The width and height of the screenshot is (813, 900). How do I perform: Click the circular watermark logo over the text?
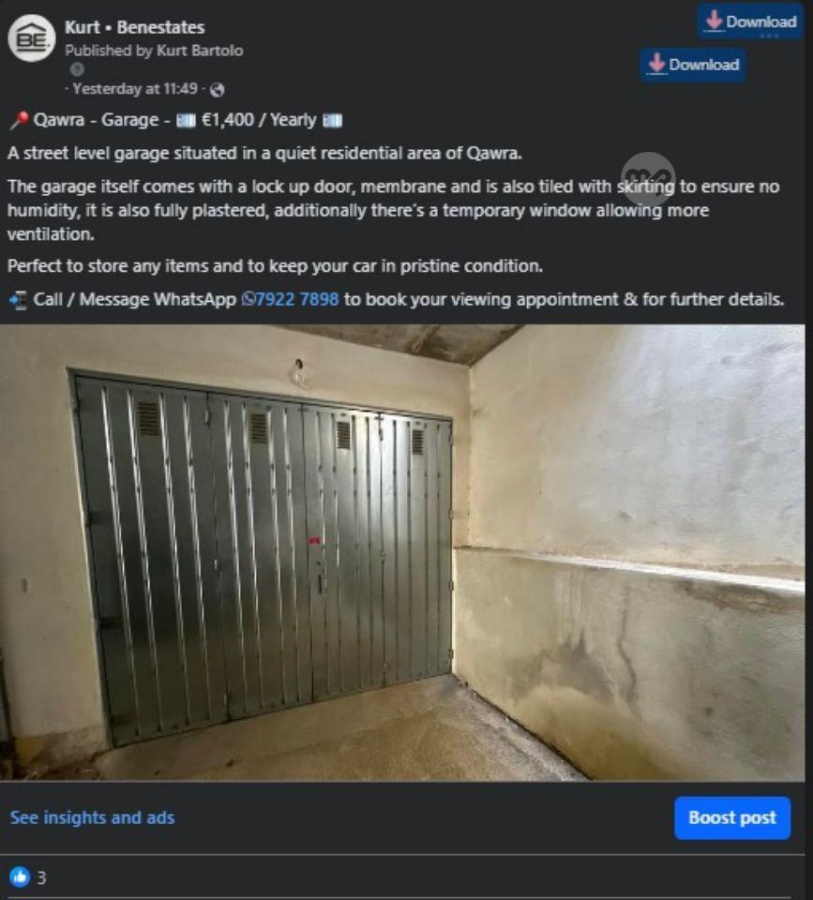(648, 179)
